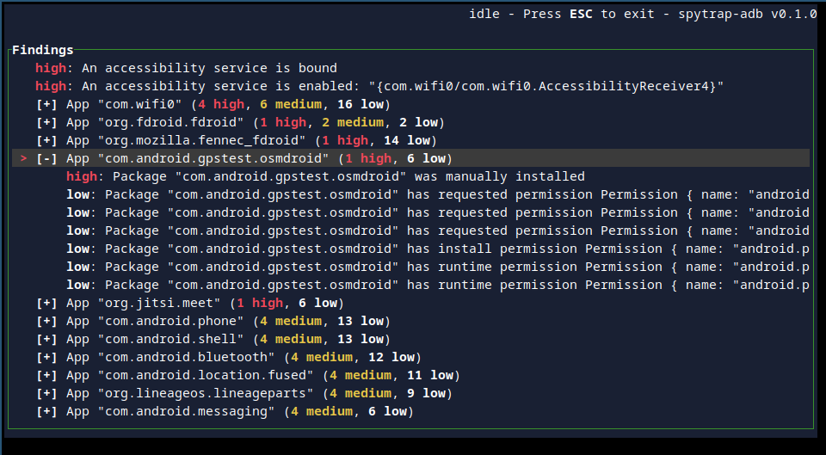Expand the com.android.phone app entry
Viewport: 826px width, 455px height.
tap(46, 321)
